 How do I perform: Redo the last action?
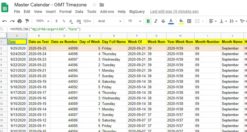[12, 21]
